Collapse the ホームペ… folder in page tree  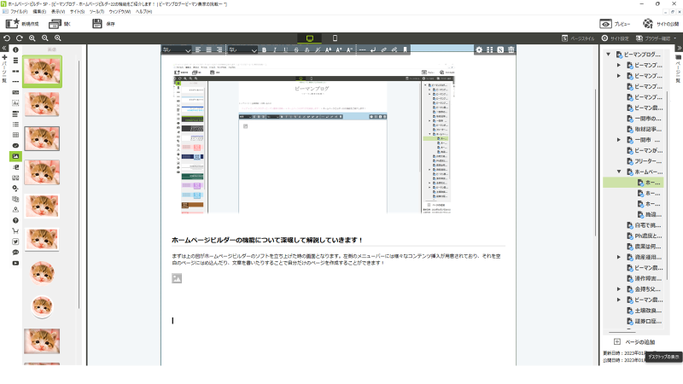click(x=619, y=172)
